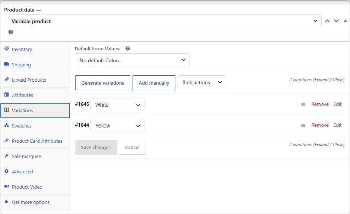
Task: Open the Product Card Attributes tab
Action: (35, 141)
